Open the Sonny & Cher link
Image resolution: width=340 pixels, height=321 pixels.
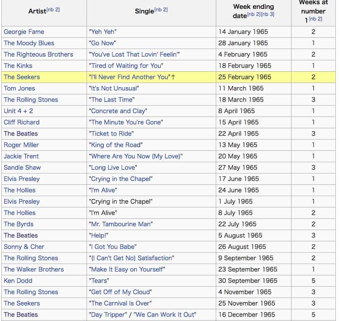point(24,247)
